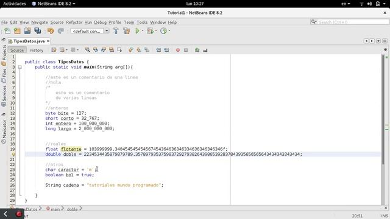
Task: Click the editor vertical scrollbar
Action: (x=383, y=109)
